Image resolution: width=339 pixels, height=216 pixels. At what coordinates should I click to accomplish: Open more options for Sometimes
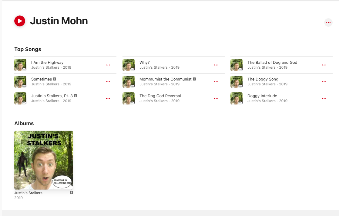pos(108,82)
